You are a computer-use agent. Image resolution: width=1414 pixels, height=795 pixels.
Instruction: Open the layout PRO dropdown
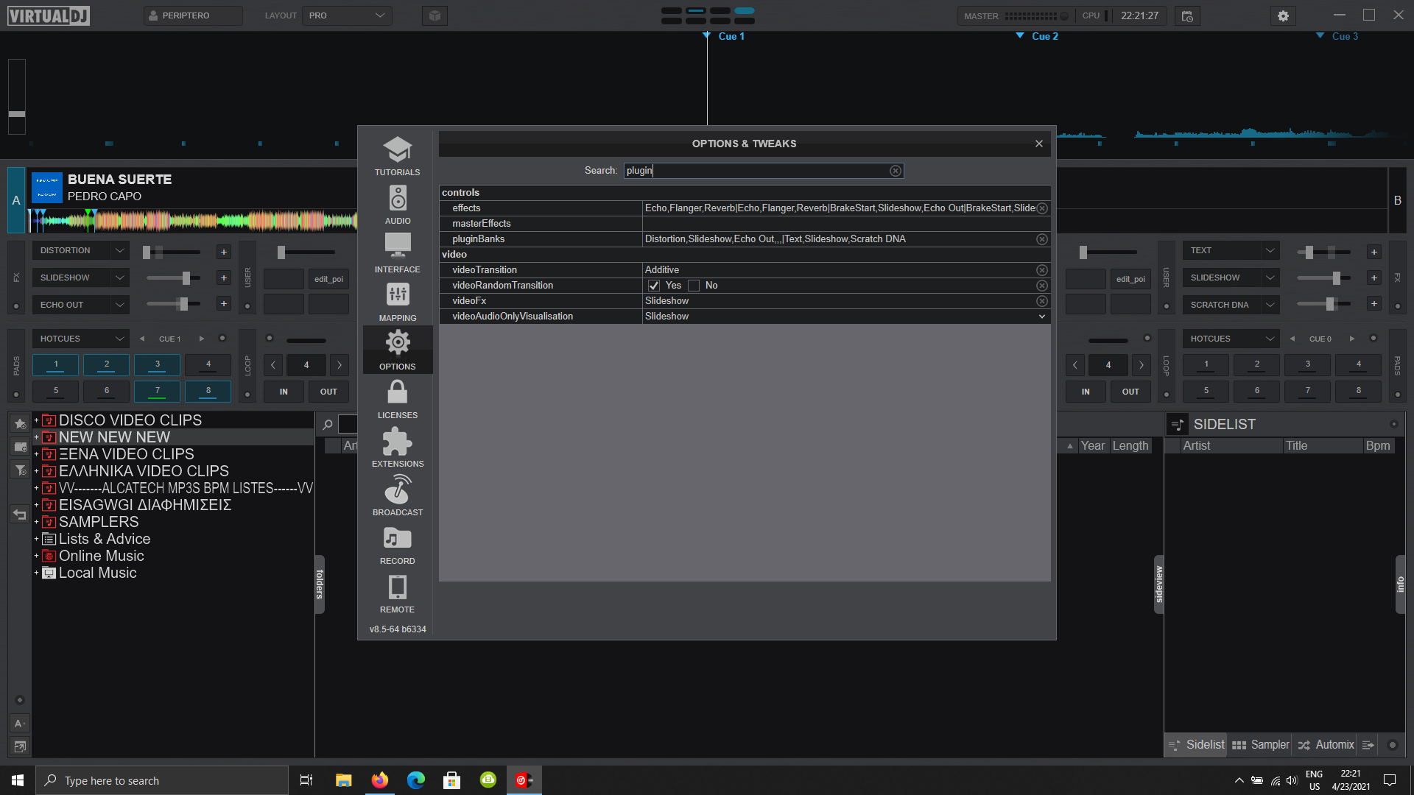pos(347,15)
